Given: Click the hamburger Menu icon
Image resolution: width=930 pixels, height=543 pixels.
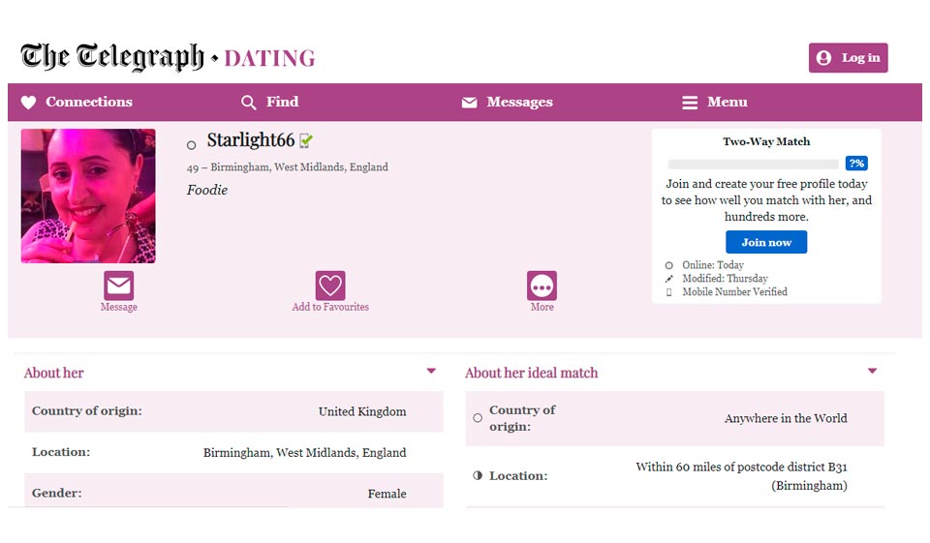Looking at the screenshot, I should pyautogui.click(x=690, y=103).
